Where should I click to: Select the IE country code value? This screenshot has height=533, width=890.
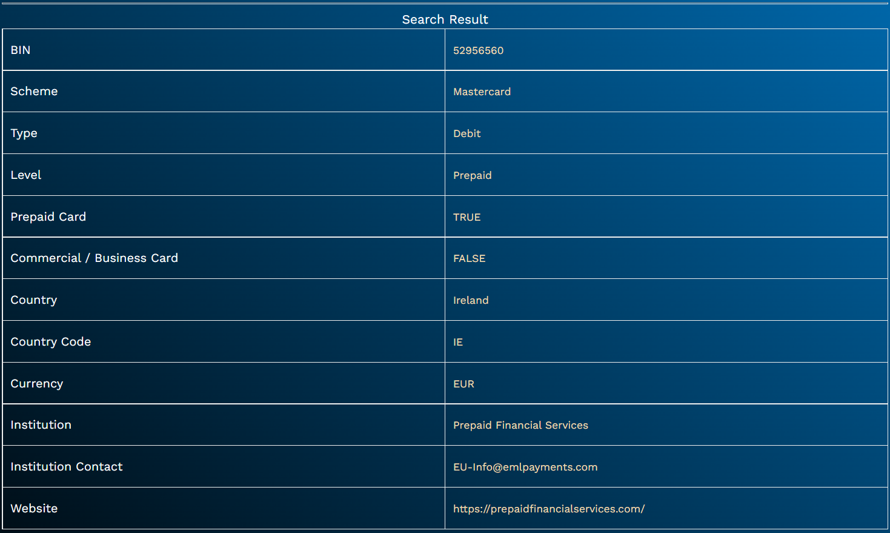[457, 342]
